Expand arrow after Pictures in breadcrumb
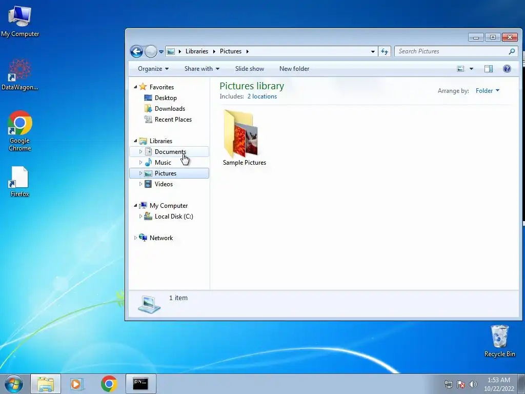This screenshot has height=394, width=525. (x=248, y=51)
